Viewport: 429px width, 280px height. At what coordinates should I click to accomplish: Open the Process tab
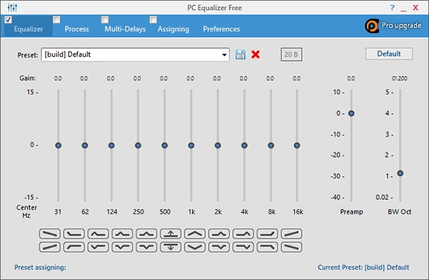click(77, 29)
